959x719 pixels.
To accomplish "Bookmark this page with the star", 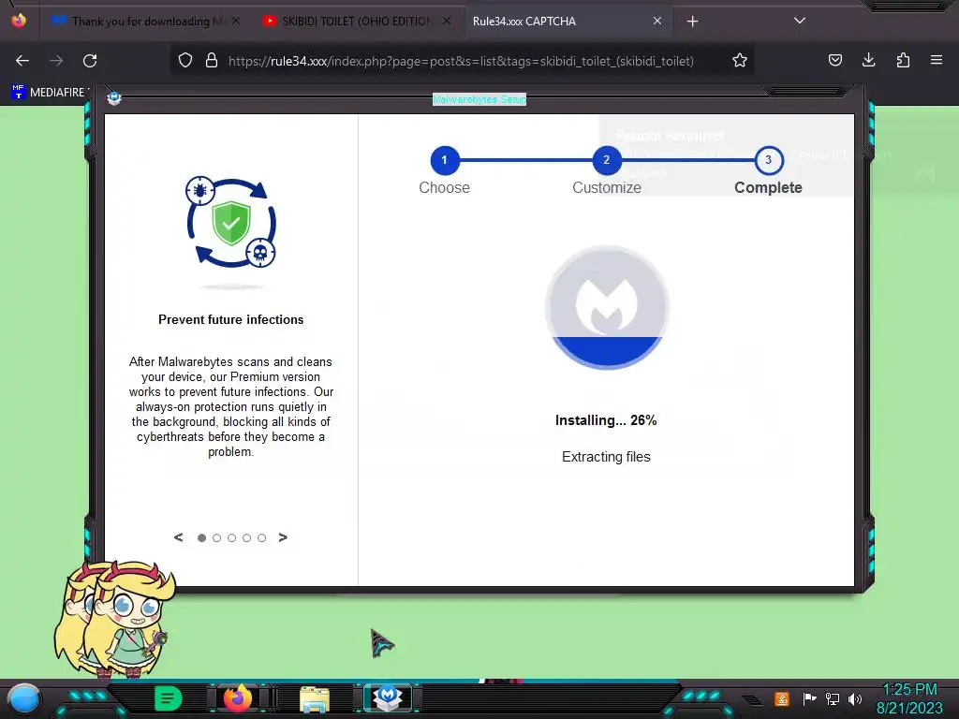I will (740, 61).
